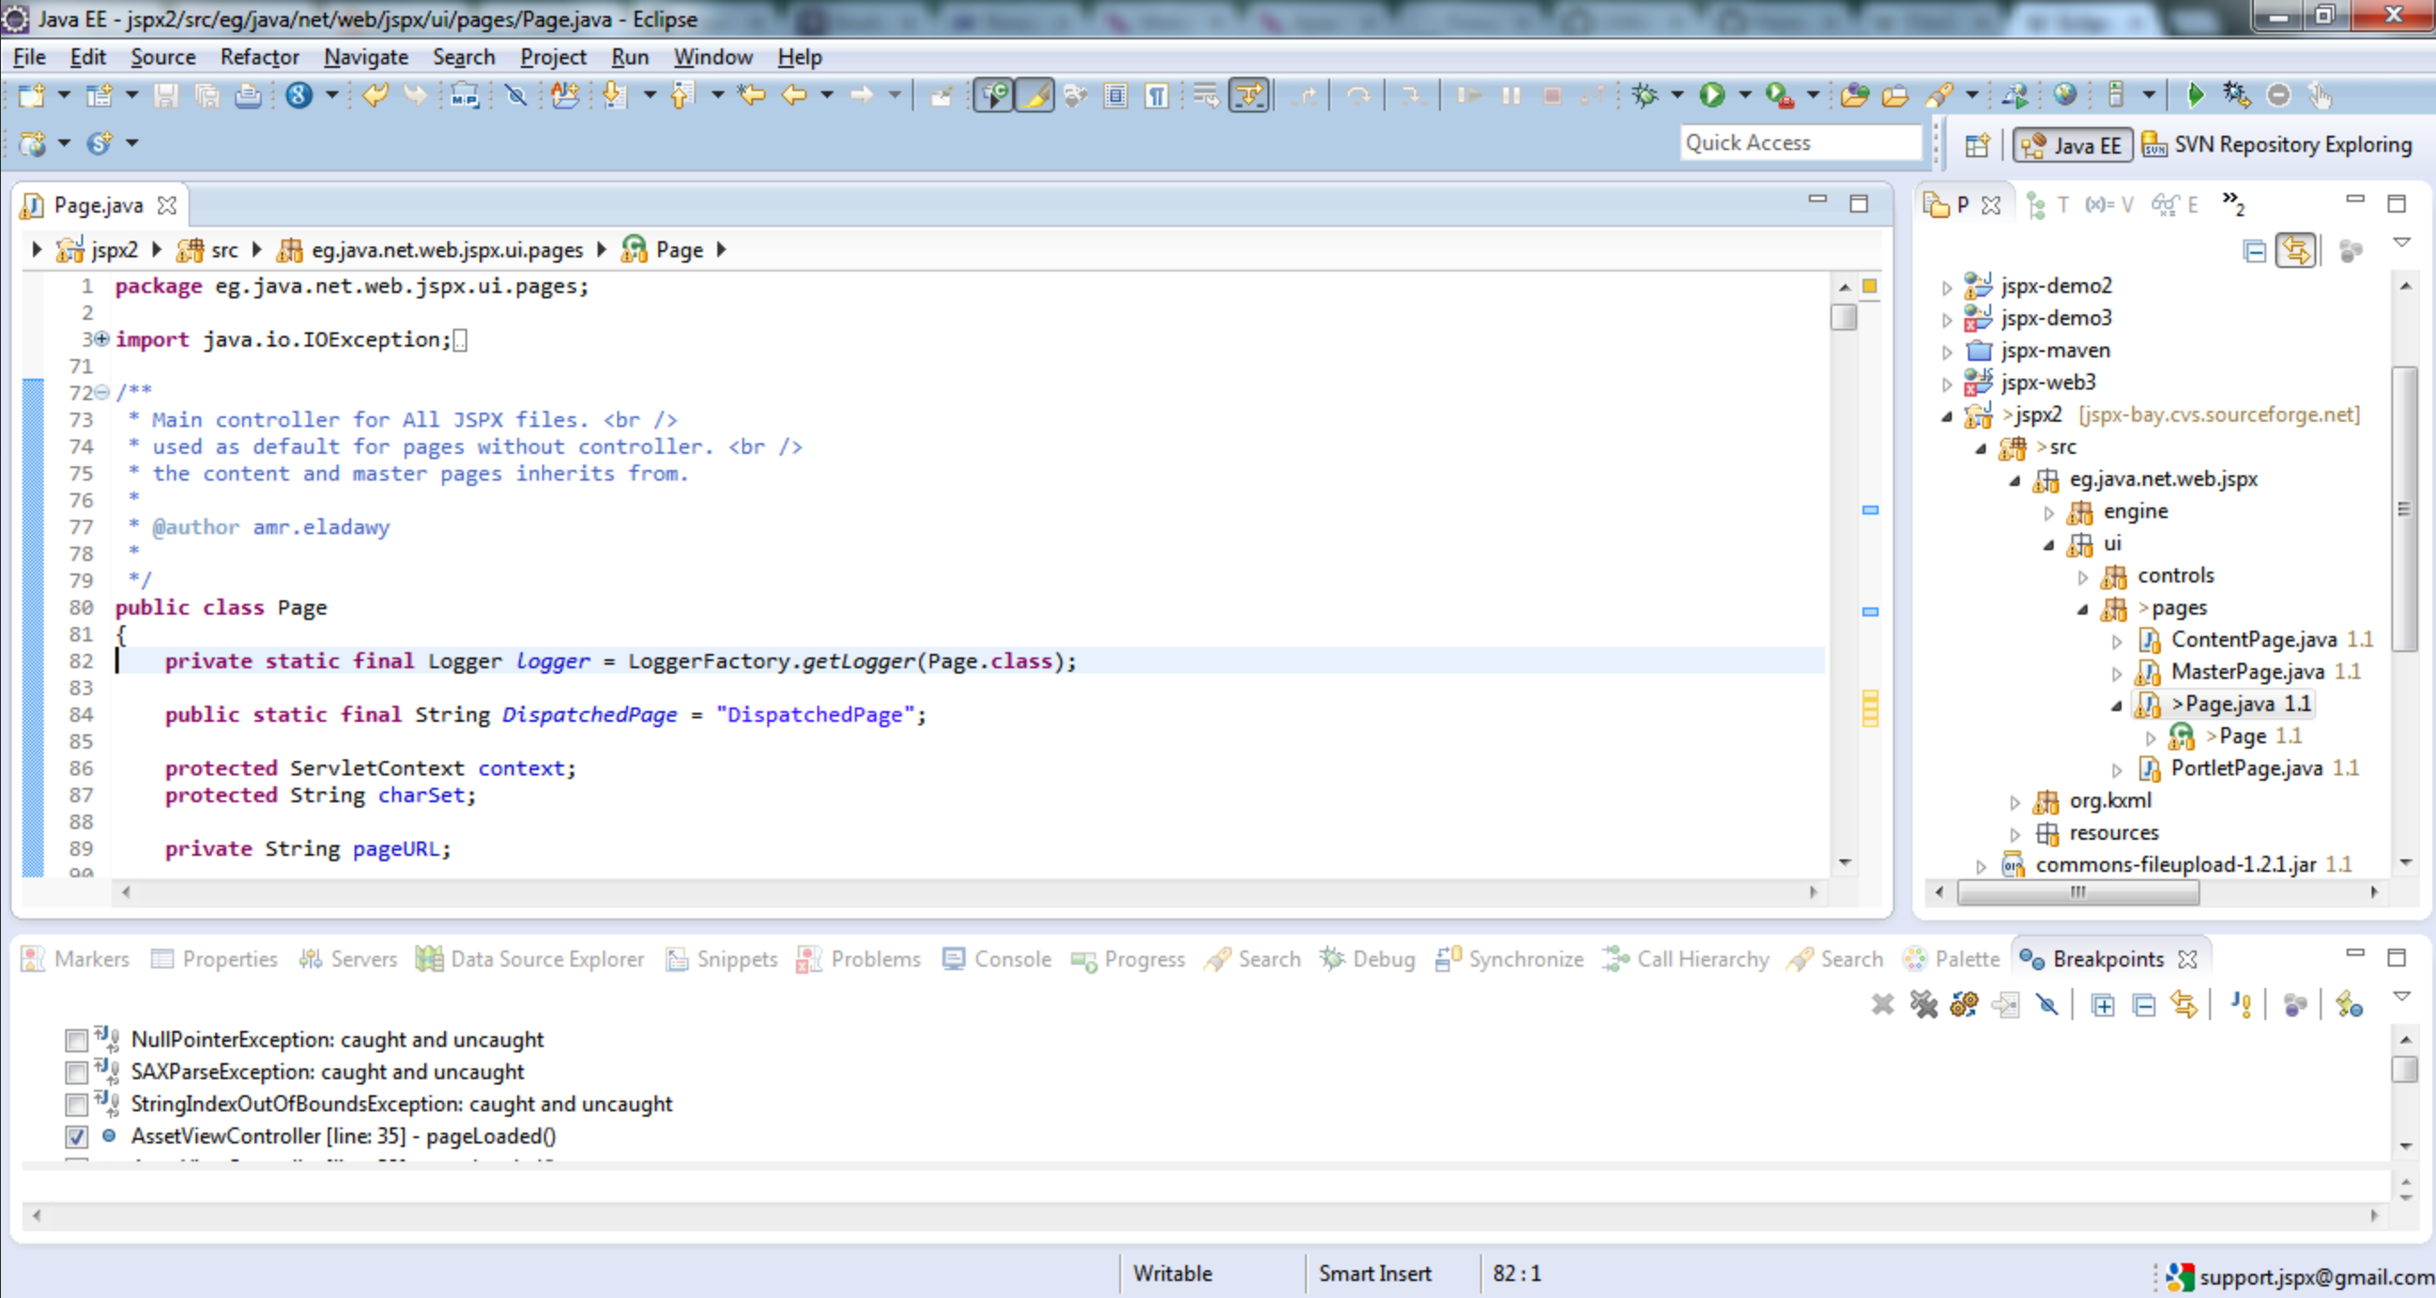Switch to SVN Repository Exploring perspective
The height and width of the screenshot is (1298, 2436).
click(x=2277, y=145)
